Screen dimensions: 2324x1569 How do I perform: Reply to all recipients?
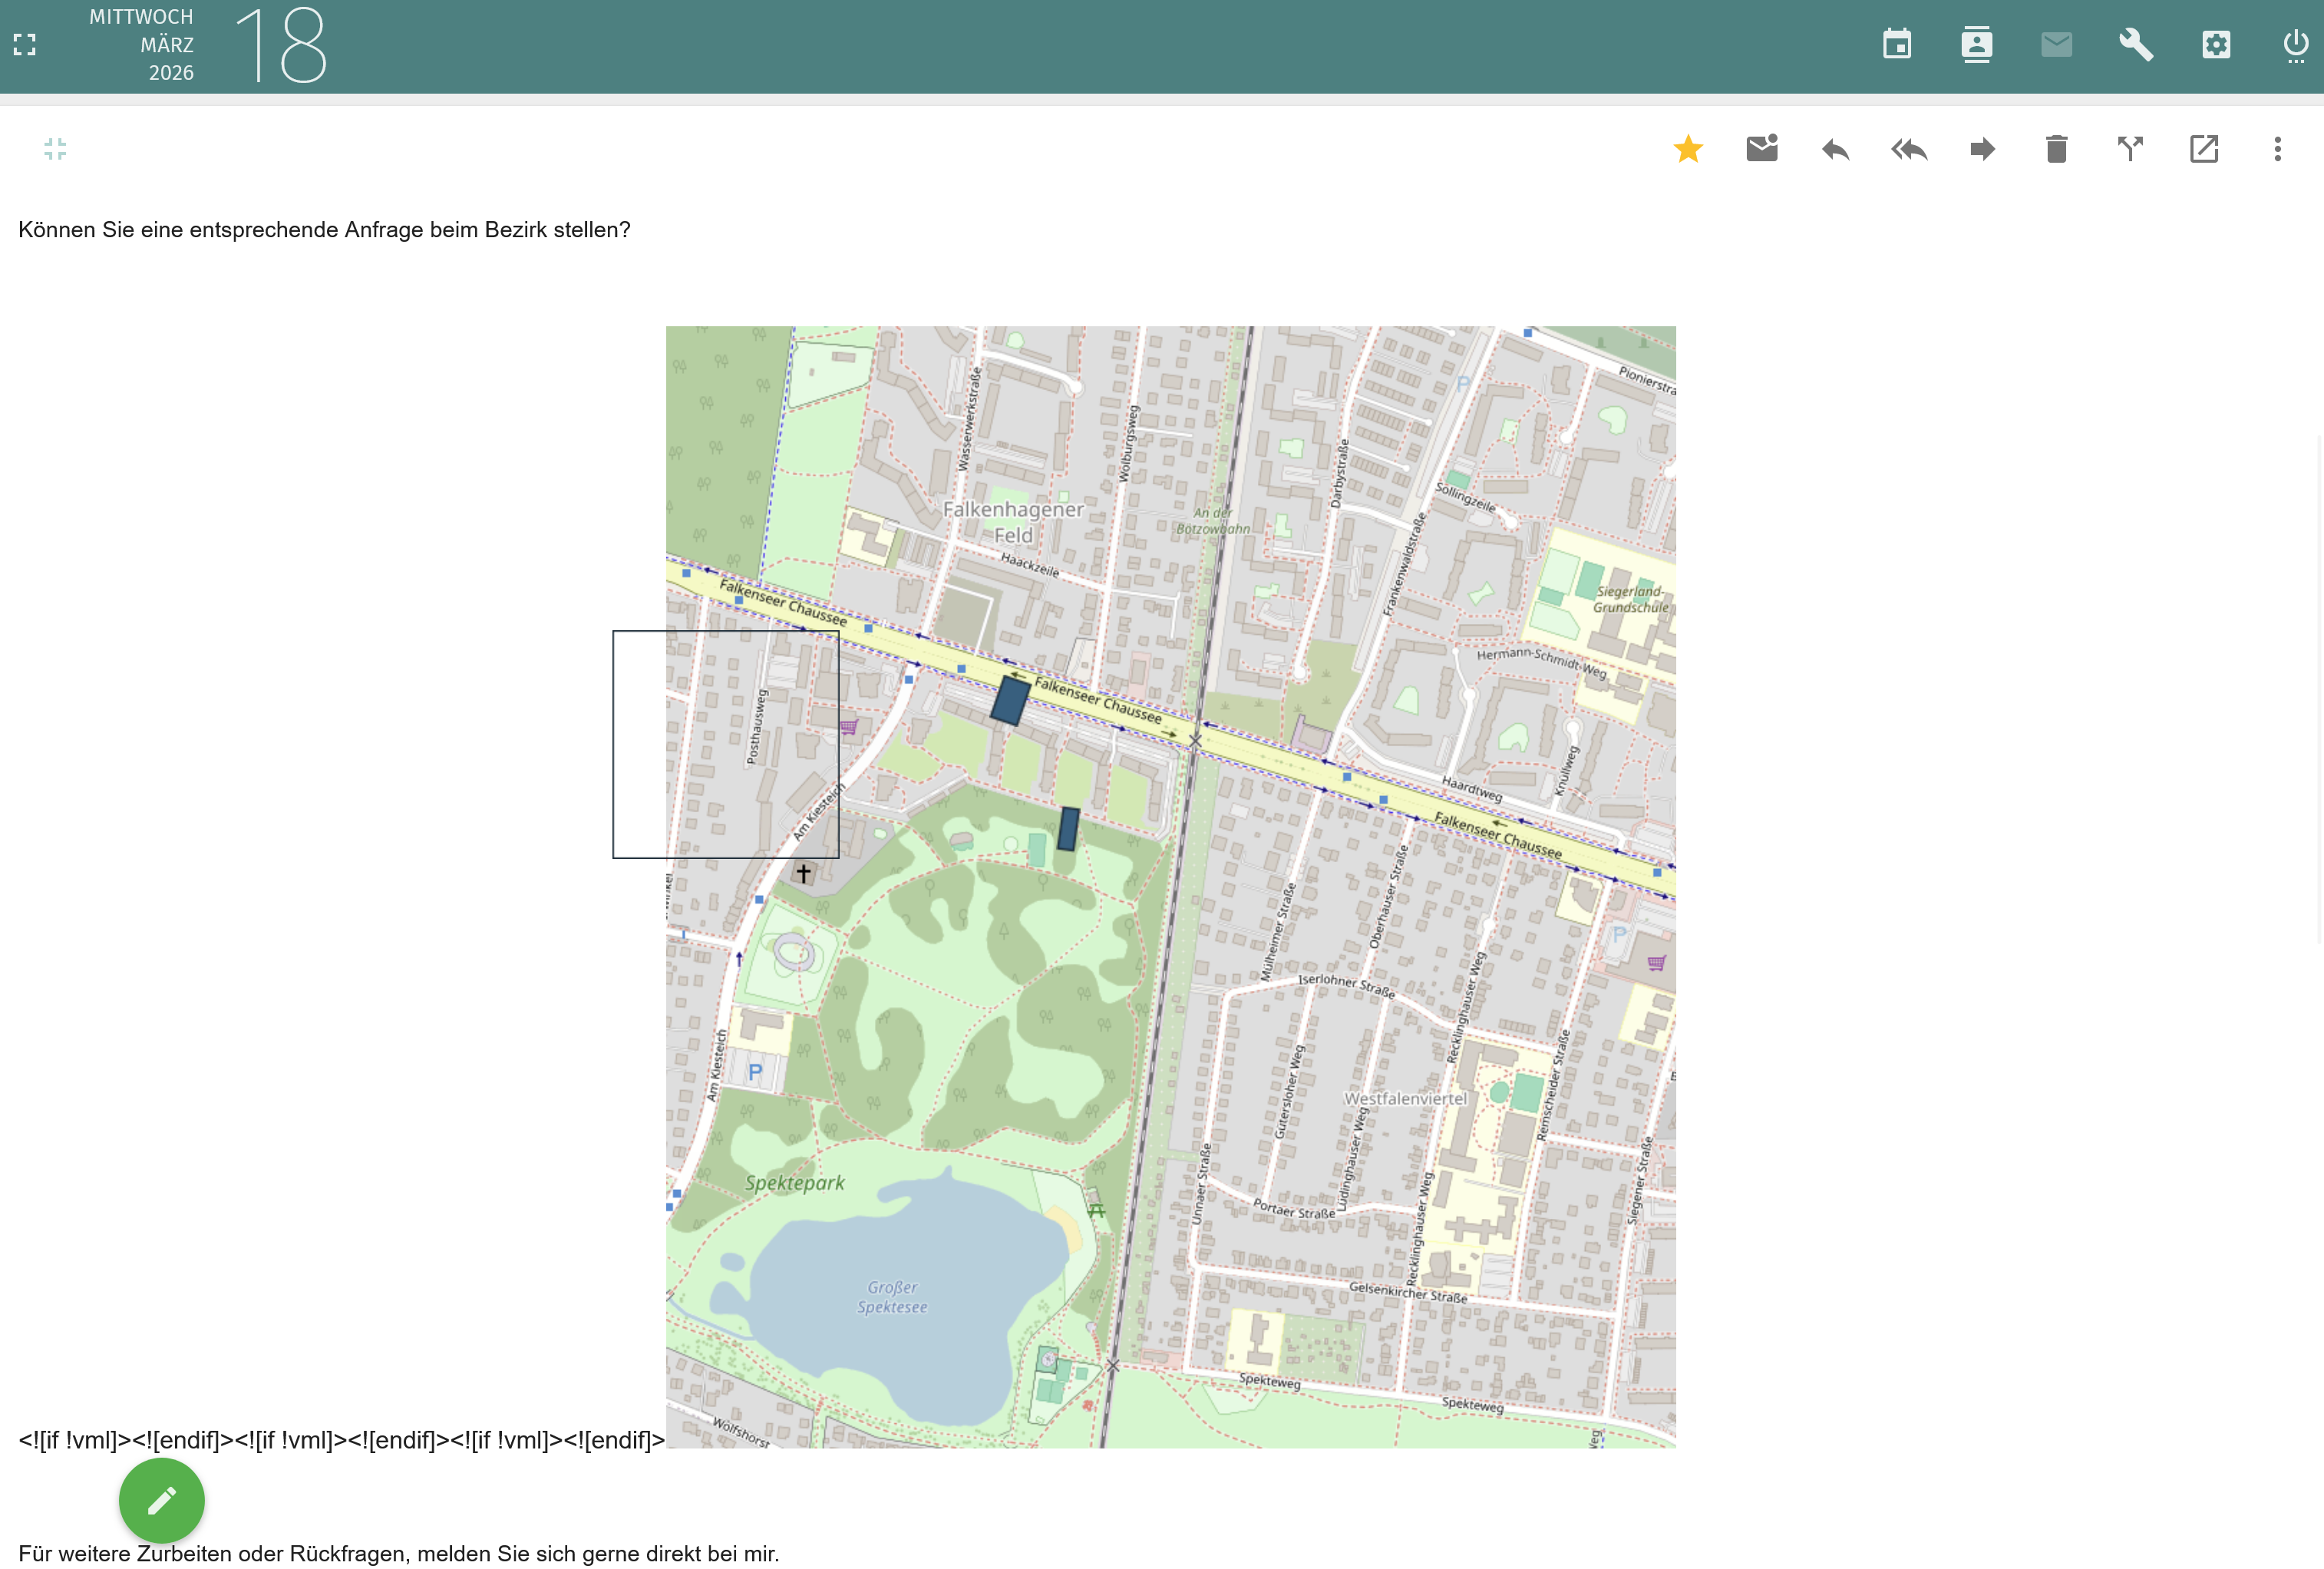(x=1909, y=149)
